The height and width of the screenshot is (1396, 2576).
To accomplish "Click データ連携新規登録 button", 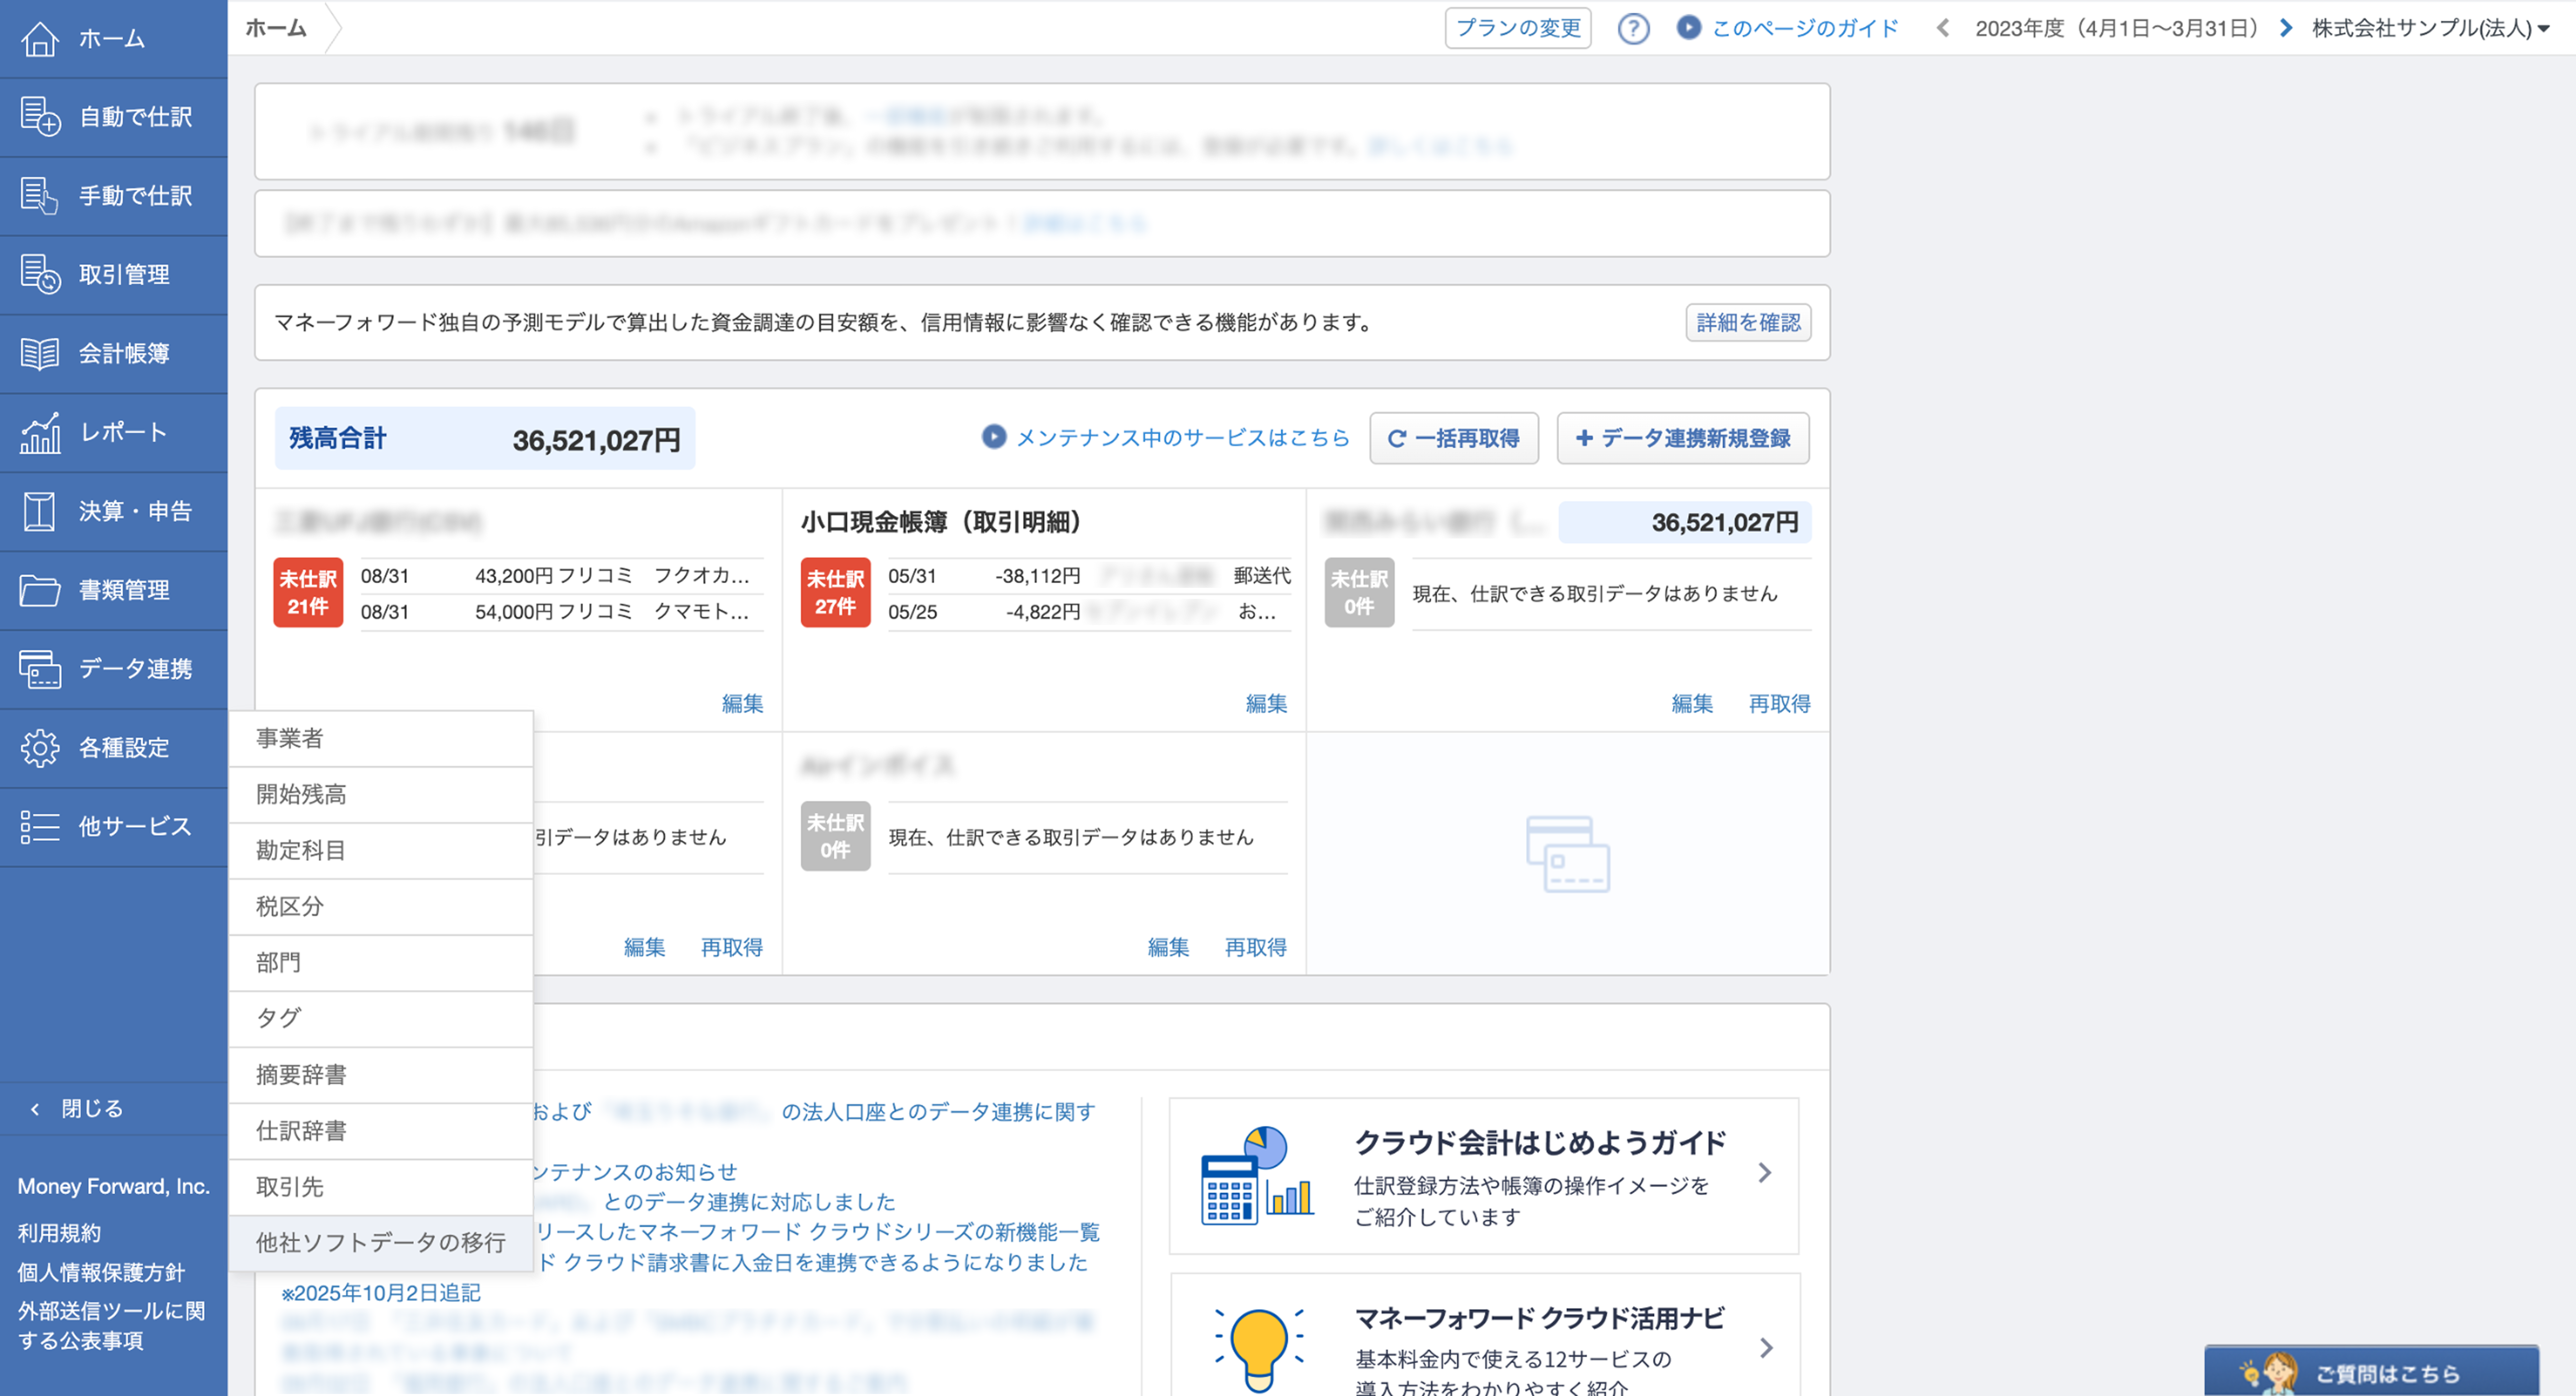I will [x=1682, y=438].
